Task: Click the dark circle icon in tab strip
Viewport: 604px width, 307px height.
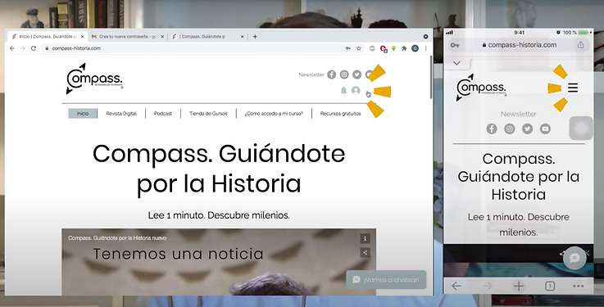Action: click(425, 37)
